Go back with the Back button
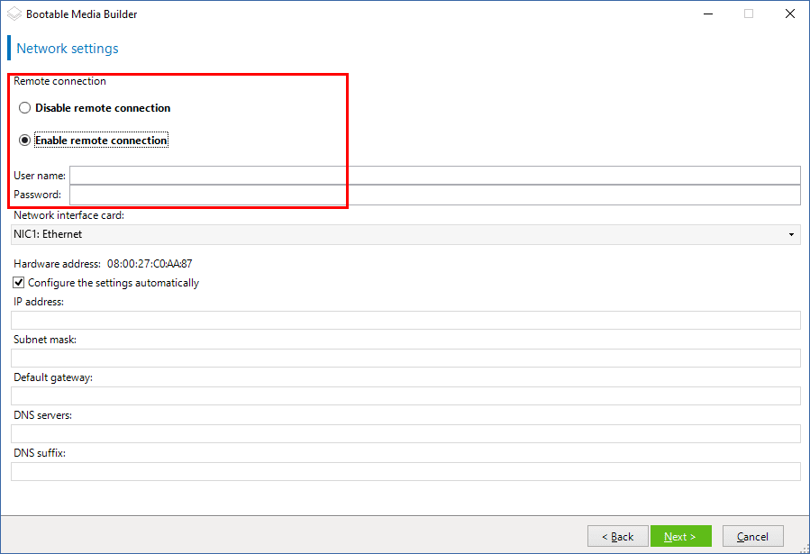The width and height of the screenshot is (810, 554). pyautogui.click(x=617, y=537)
